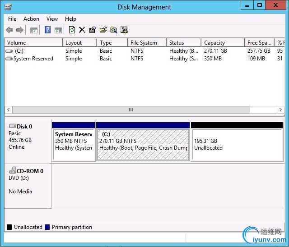
Task: Sort by the Capacity column header
Action: (x=223, y=43)
